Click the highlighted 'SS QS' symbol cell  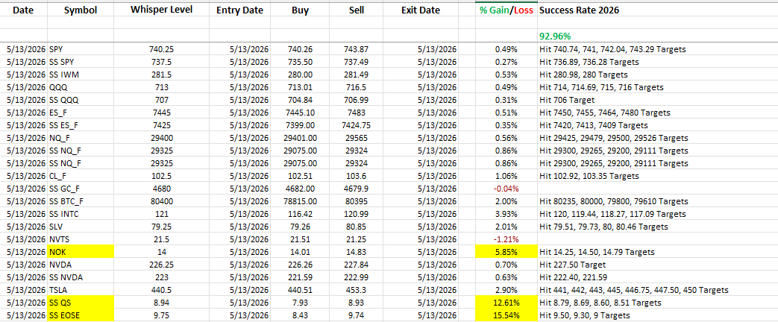tap(81, 303)
